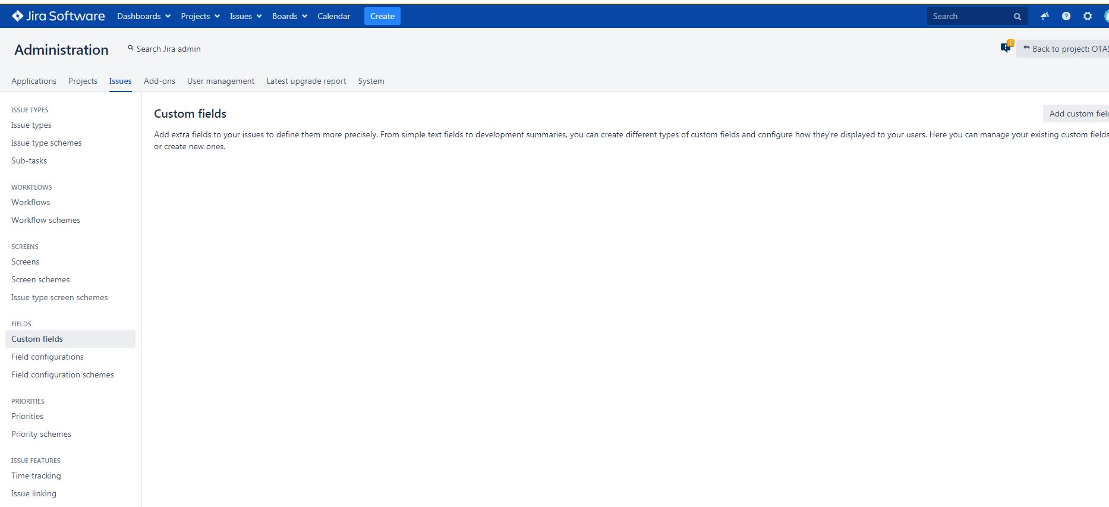Open Issue type screen schemes

point(59,297)
